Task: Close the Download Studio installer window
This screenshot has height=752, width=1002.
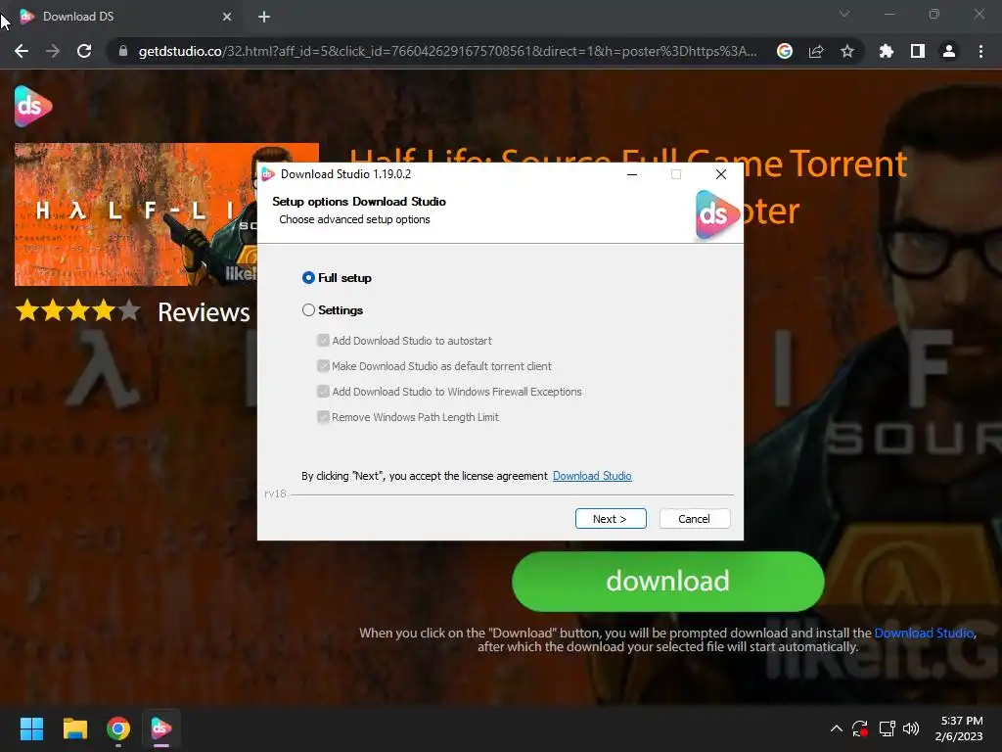Action: pyautogui.click(x=721, y=174)
